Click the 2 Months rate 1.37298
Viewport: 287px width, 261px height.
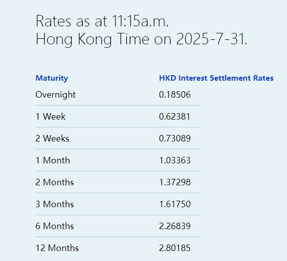click(x=175, y=182)
